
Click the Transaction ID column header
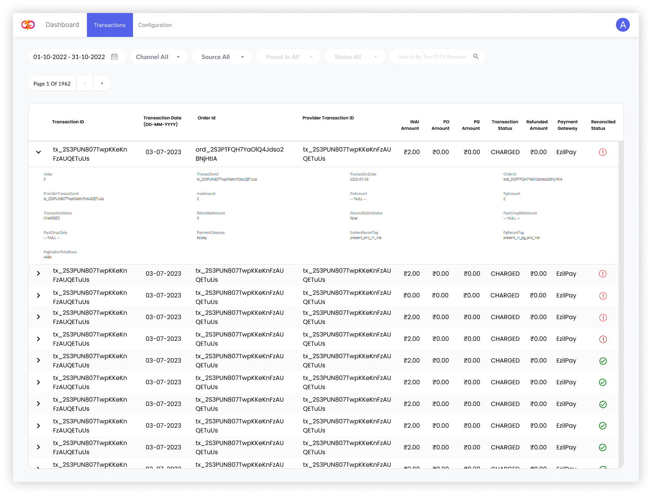[68, 122]
